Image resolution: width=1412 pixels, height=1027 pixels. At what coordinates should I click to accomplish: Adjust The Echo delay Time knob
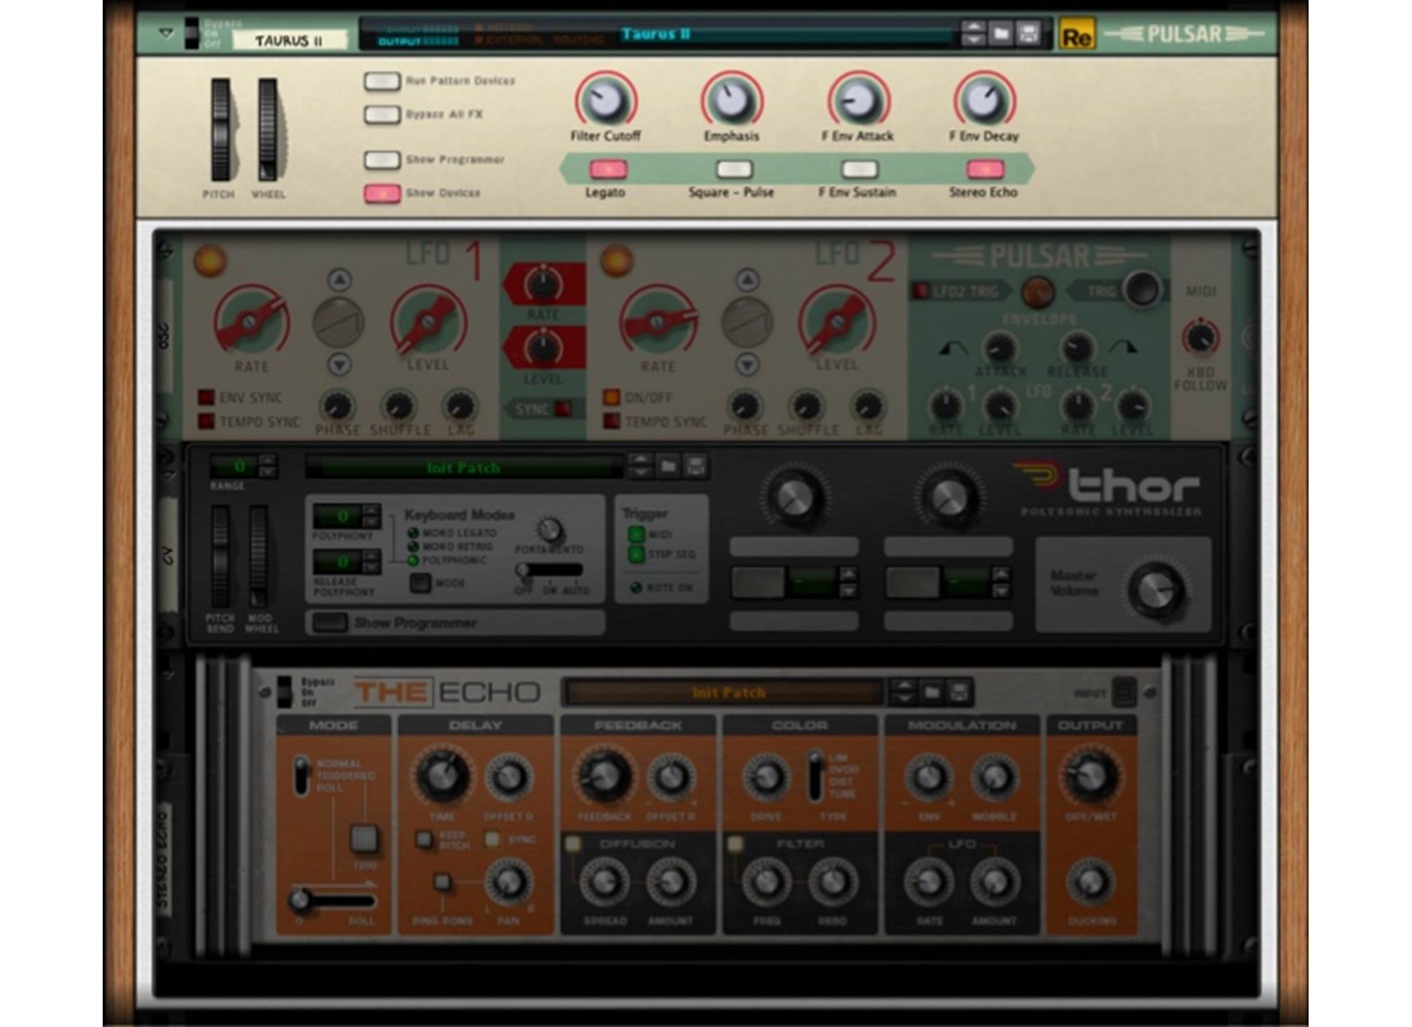[x=442, y=776]
